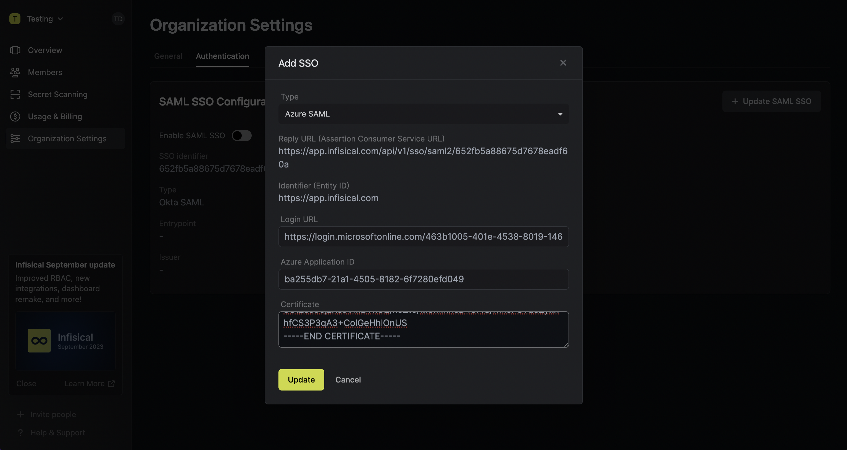Click the Usage & Billing dollar icon

(x=15, y=116)
